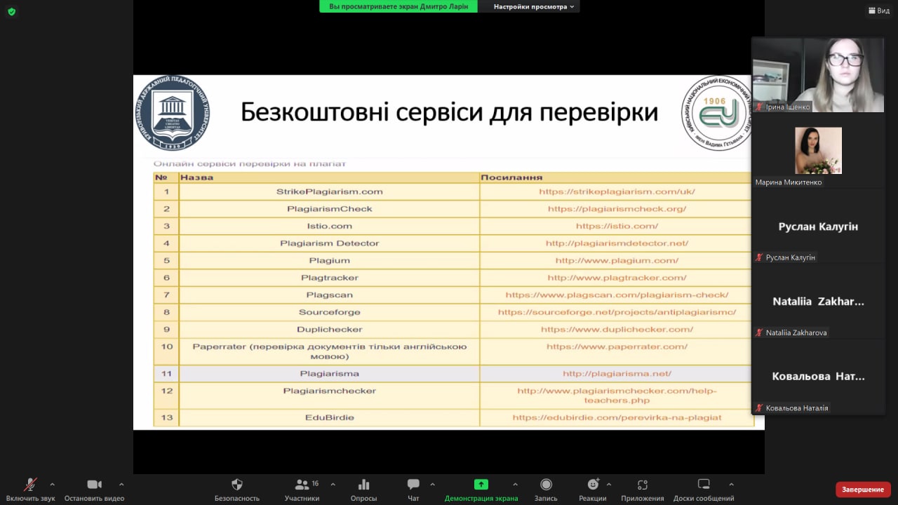Screen dimensions: 898x505
Task: Open the plagiarismchecker.com help-teachers.php link
Action: [617, 396]
